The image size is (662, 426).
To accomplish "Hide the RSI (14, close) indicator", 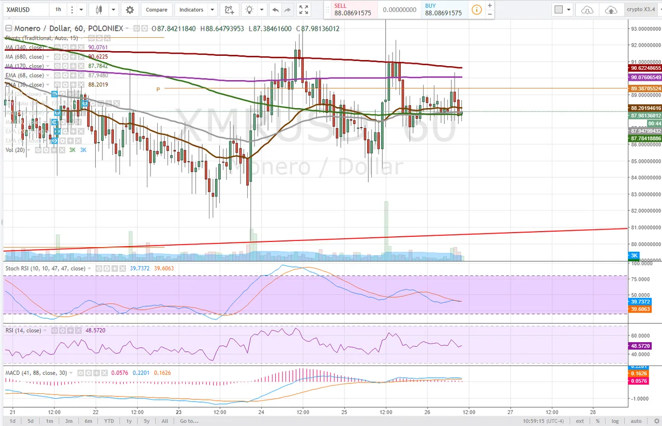I will pyautogui.click(x=54, y=331).
